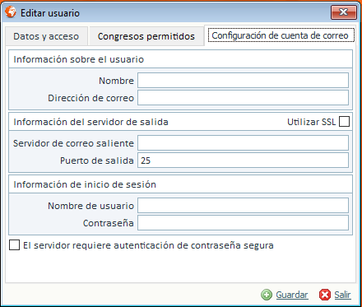Switch to Datos y acceso tab
Image resolution: width=362 pixels, height=307 pixels.
tap(46, 36)
